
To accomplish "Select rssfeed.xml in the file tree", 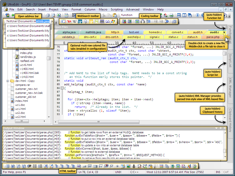I will [27, 61].
